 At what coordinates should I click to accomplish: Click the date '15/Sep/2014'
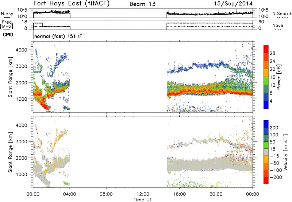pyautogui.click(x=233, y=4)
